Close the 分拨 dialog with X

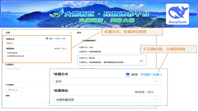tap(70, 33)
